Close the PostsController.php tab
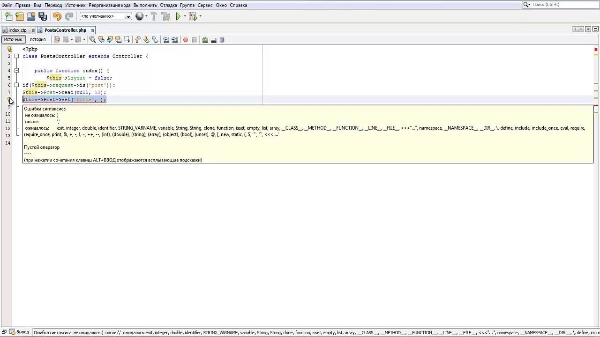Screen dimensions: 600x337 tap(92, 30)
